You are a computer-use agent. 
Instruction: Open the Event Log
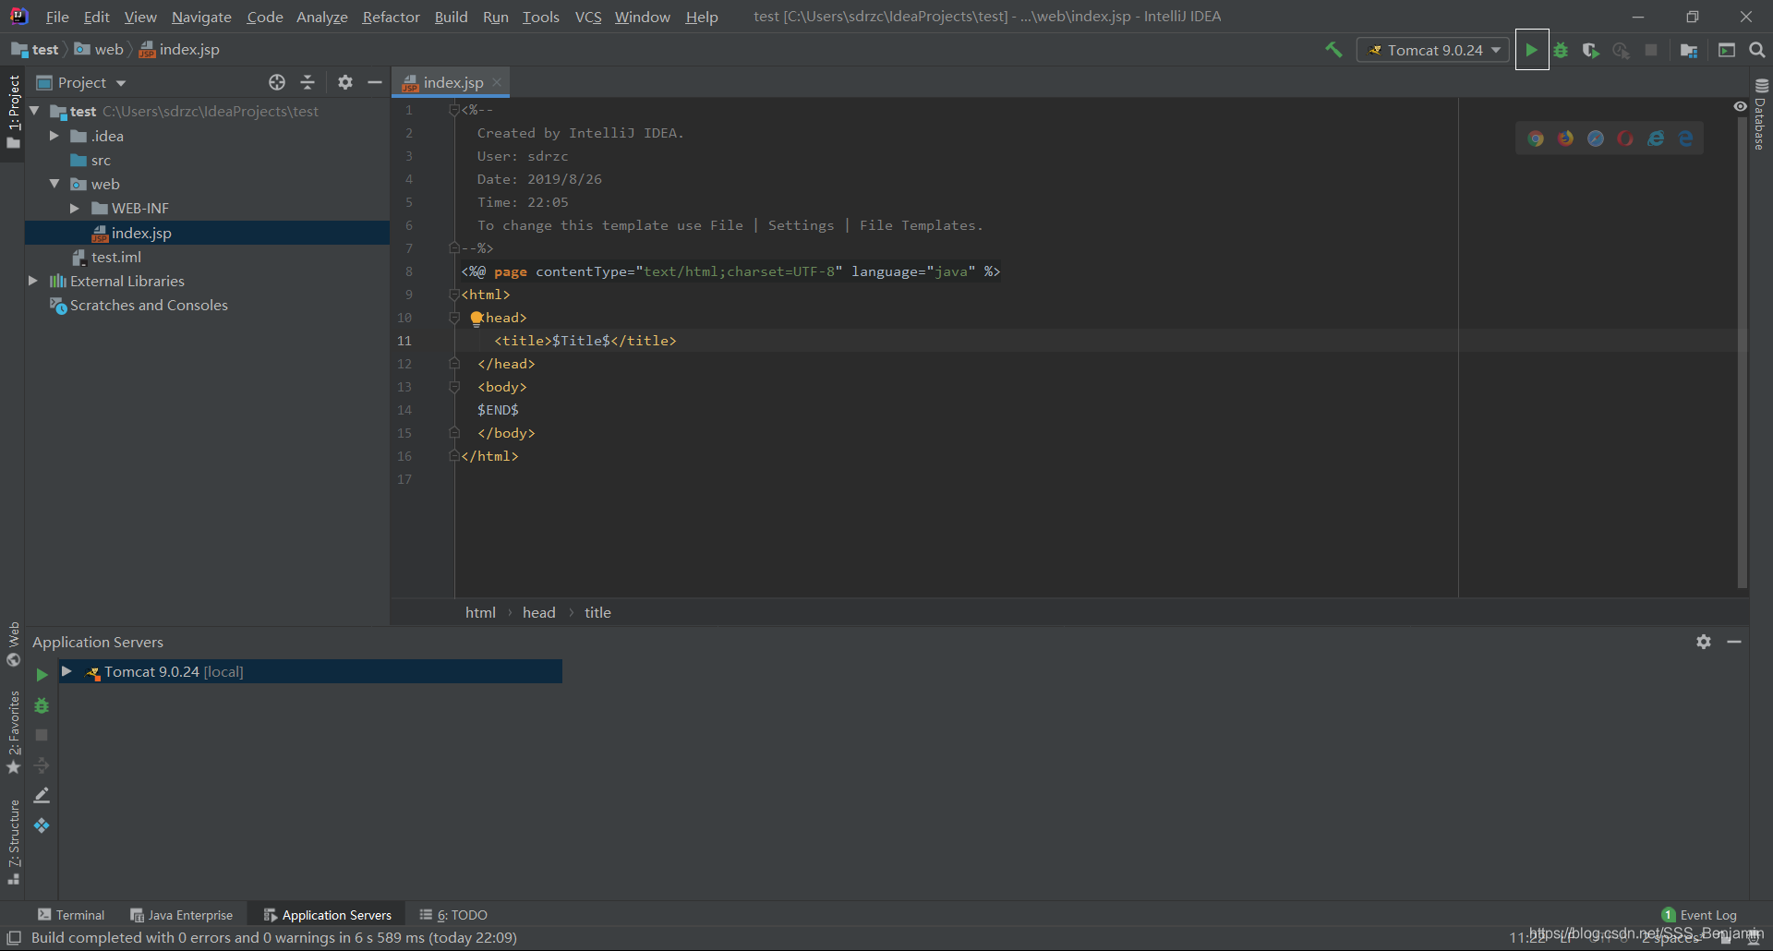[1699, 915]
